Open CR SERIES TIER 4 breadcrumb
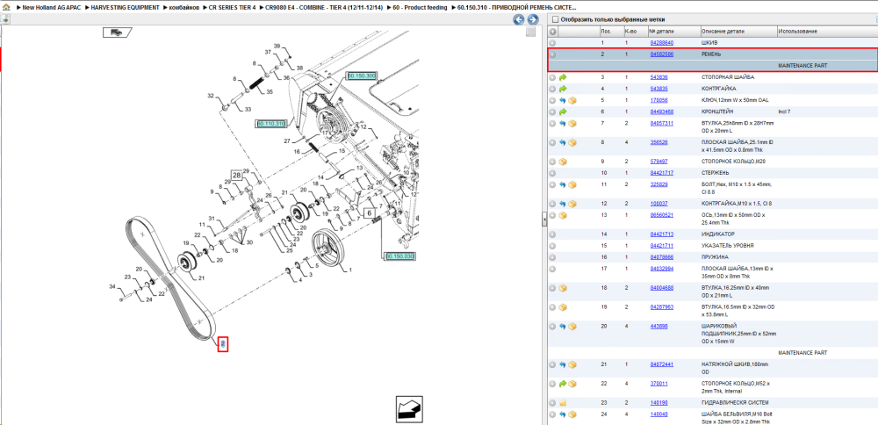Viewport: 878px width, 425px height. click(232, 8)
